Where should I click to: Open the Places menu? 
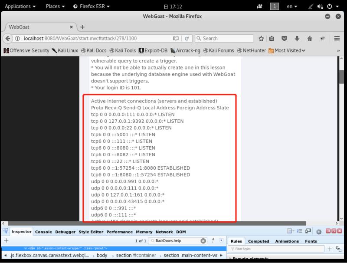[x=55, y=7]
